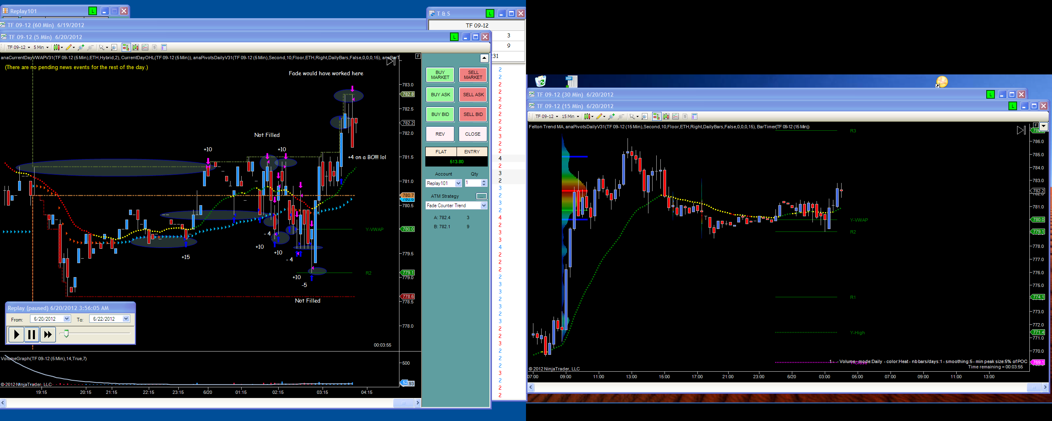Click the Qty stepper arrows
This screenshot has height=421, width=1052.
484,183
